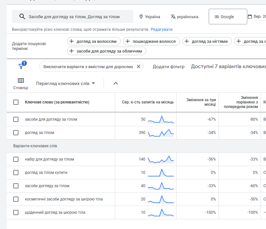266x229 pixels.
Task: Open the filter funnel icon
Action: coord(21,66)
